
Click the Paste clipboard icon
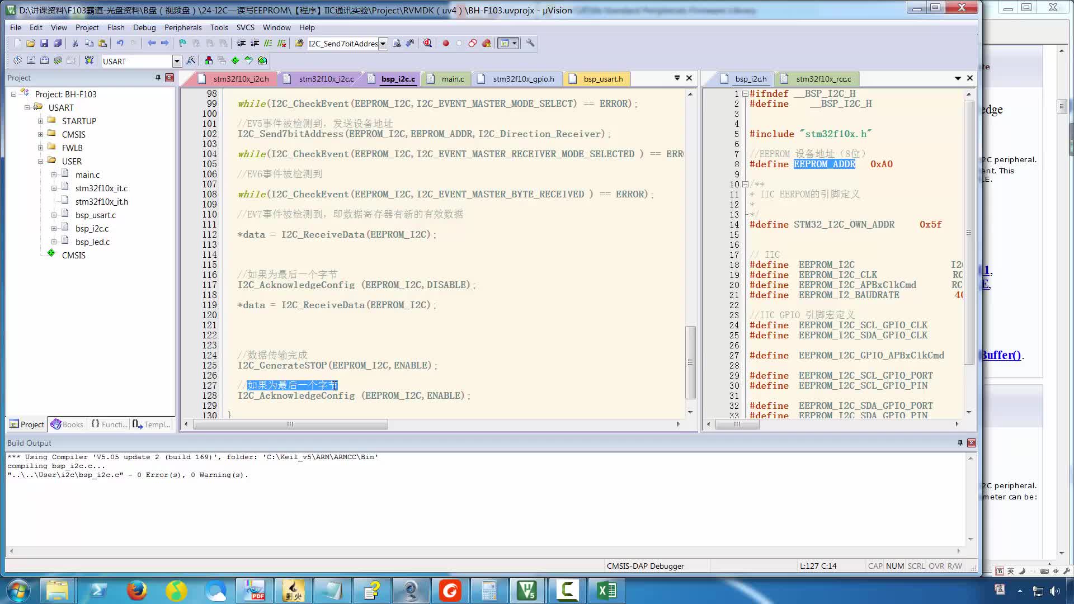pyautogui.click(x=102, y=43)
